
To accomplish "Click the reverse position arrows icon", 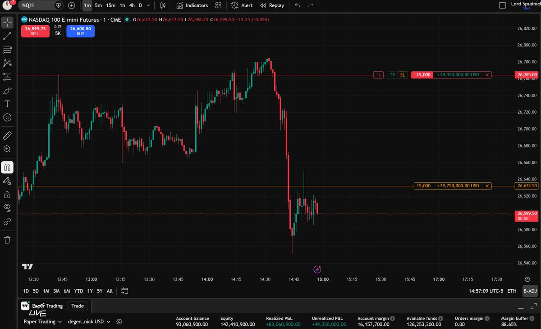I will tap(378, 75).
